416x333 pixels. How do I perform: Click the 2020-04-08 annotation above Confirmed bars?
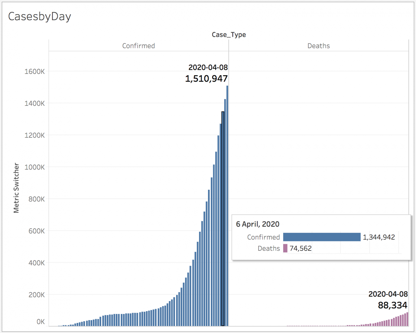pos(208,67)
